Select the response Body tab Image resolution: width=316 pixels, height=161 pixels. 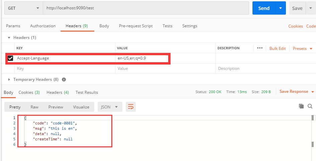(x=8, y=92)
